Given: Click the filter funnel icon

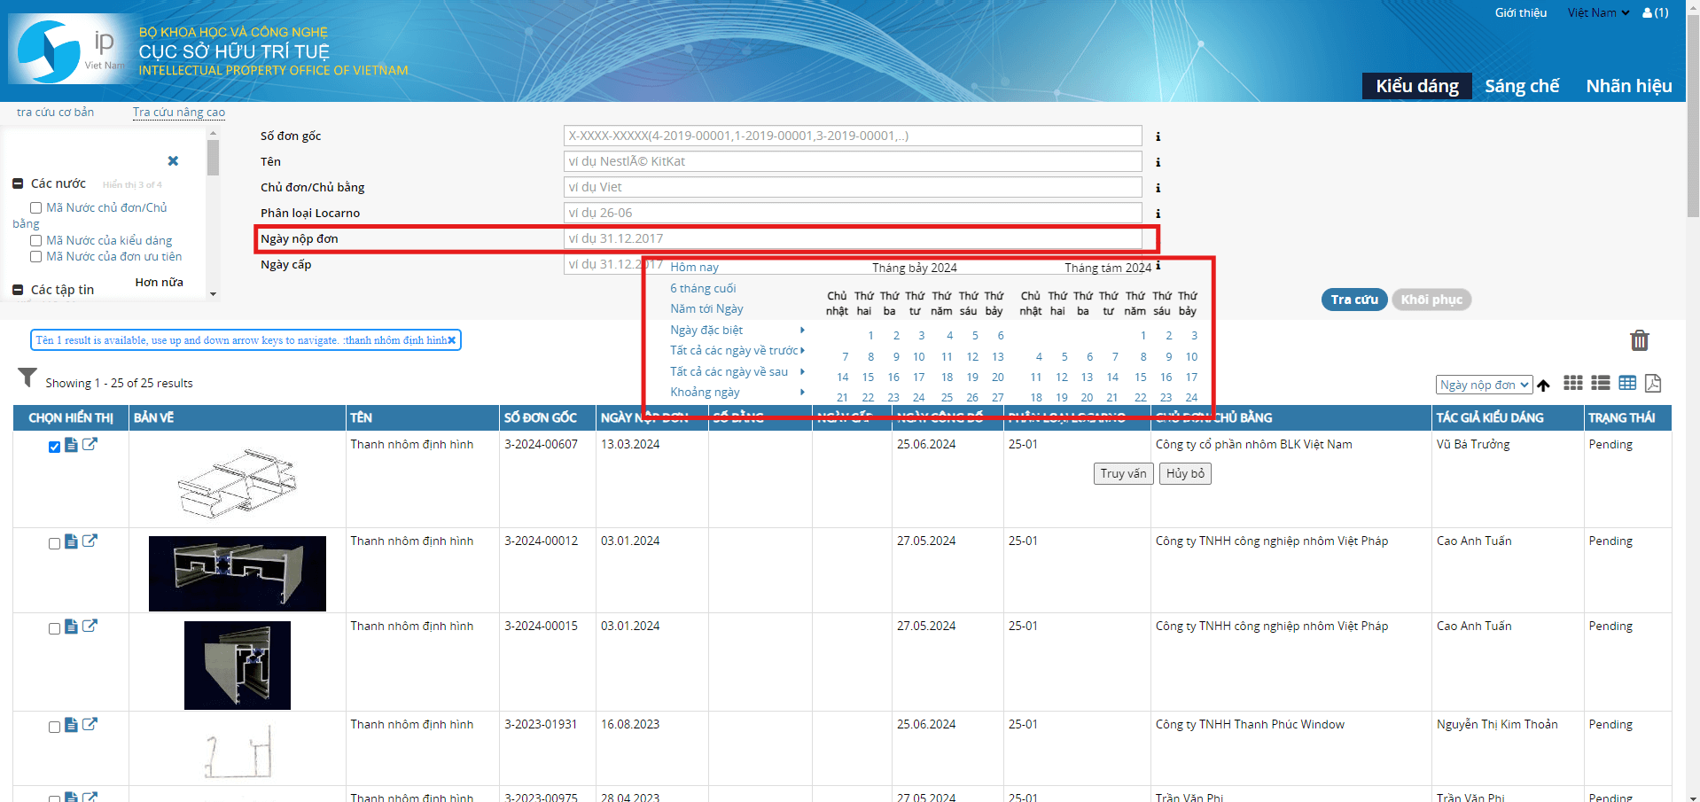Looking at the screenshot, I should [x=27, y=378].
